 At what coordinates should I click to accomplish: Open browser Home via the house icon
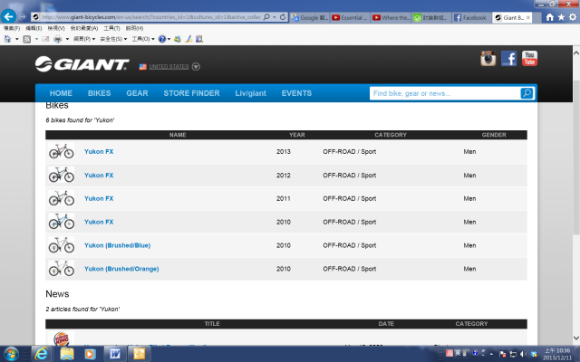coord(550,17)
